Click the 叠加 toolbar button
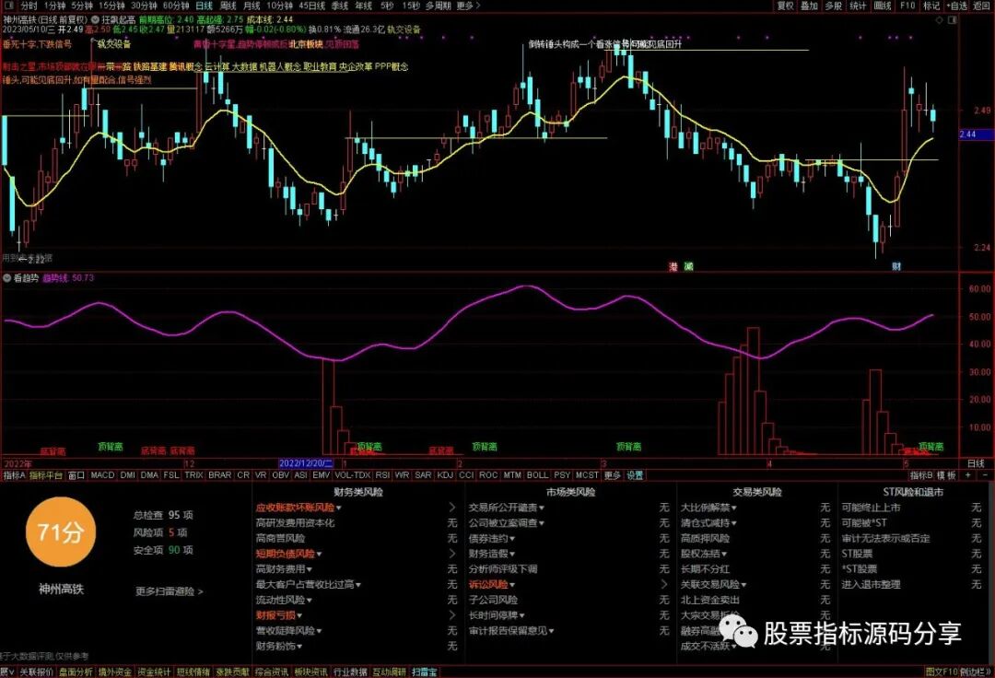This screenshot has height=678, width=995. (810, 6)
